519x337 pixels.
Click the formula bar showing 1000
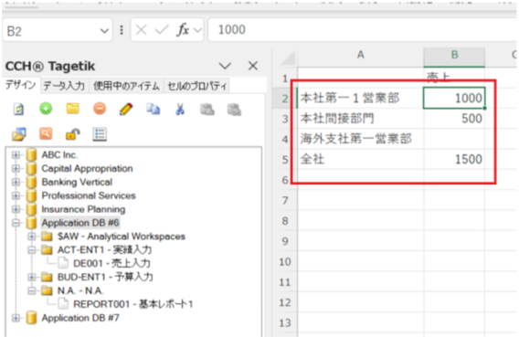click(x=362, y=30)
